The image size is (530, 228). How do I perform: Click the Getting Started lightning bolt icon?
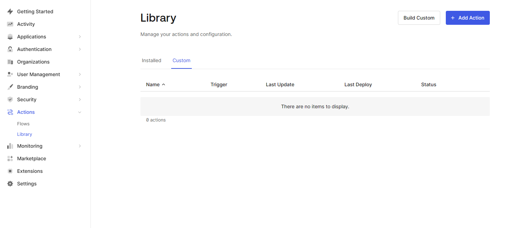[10, 12]
